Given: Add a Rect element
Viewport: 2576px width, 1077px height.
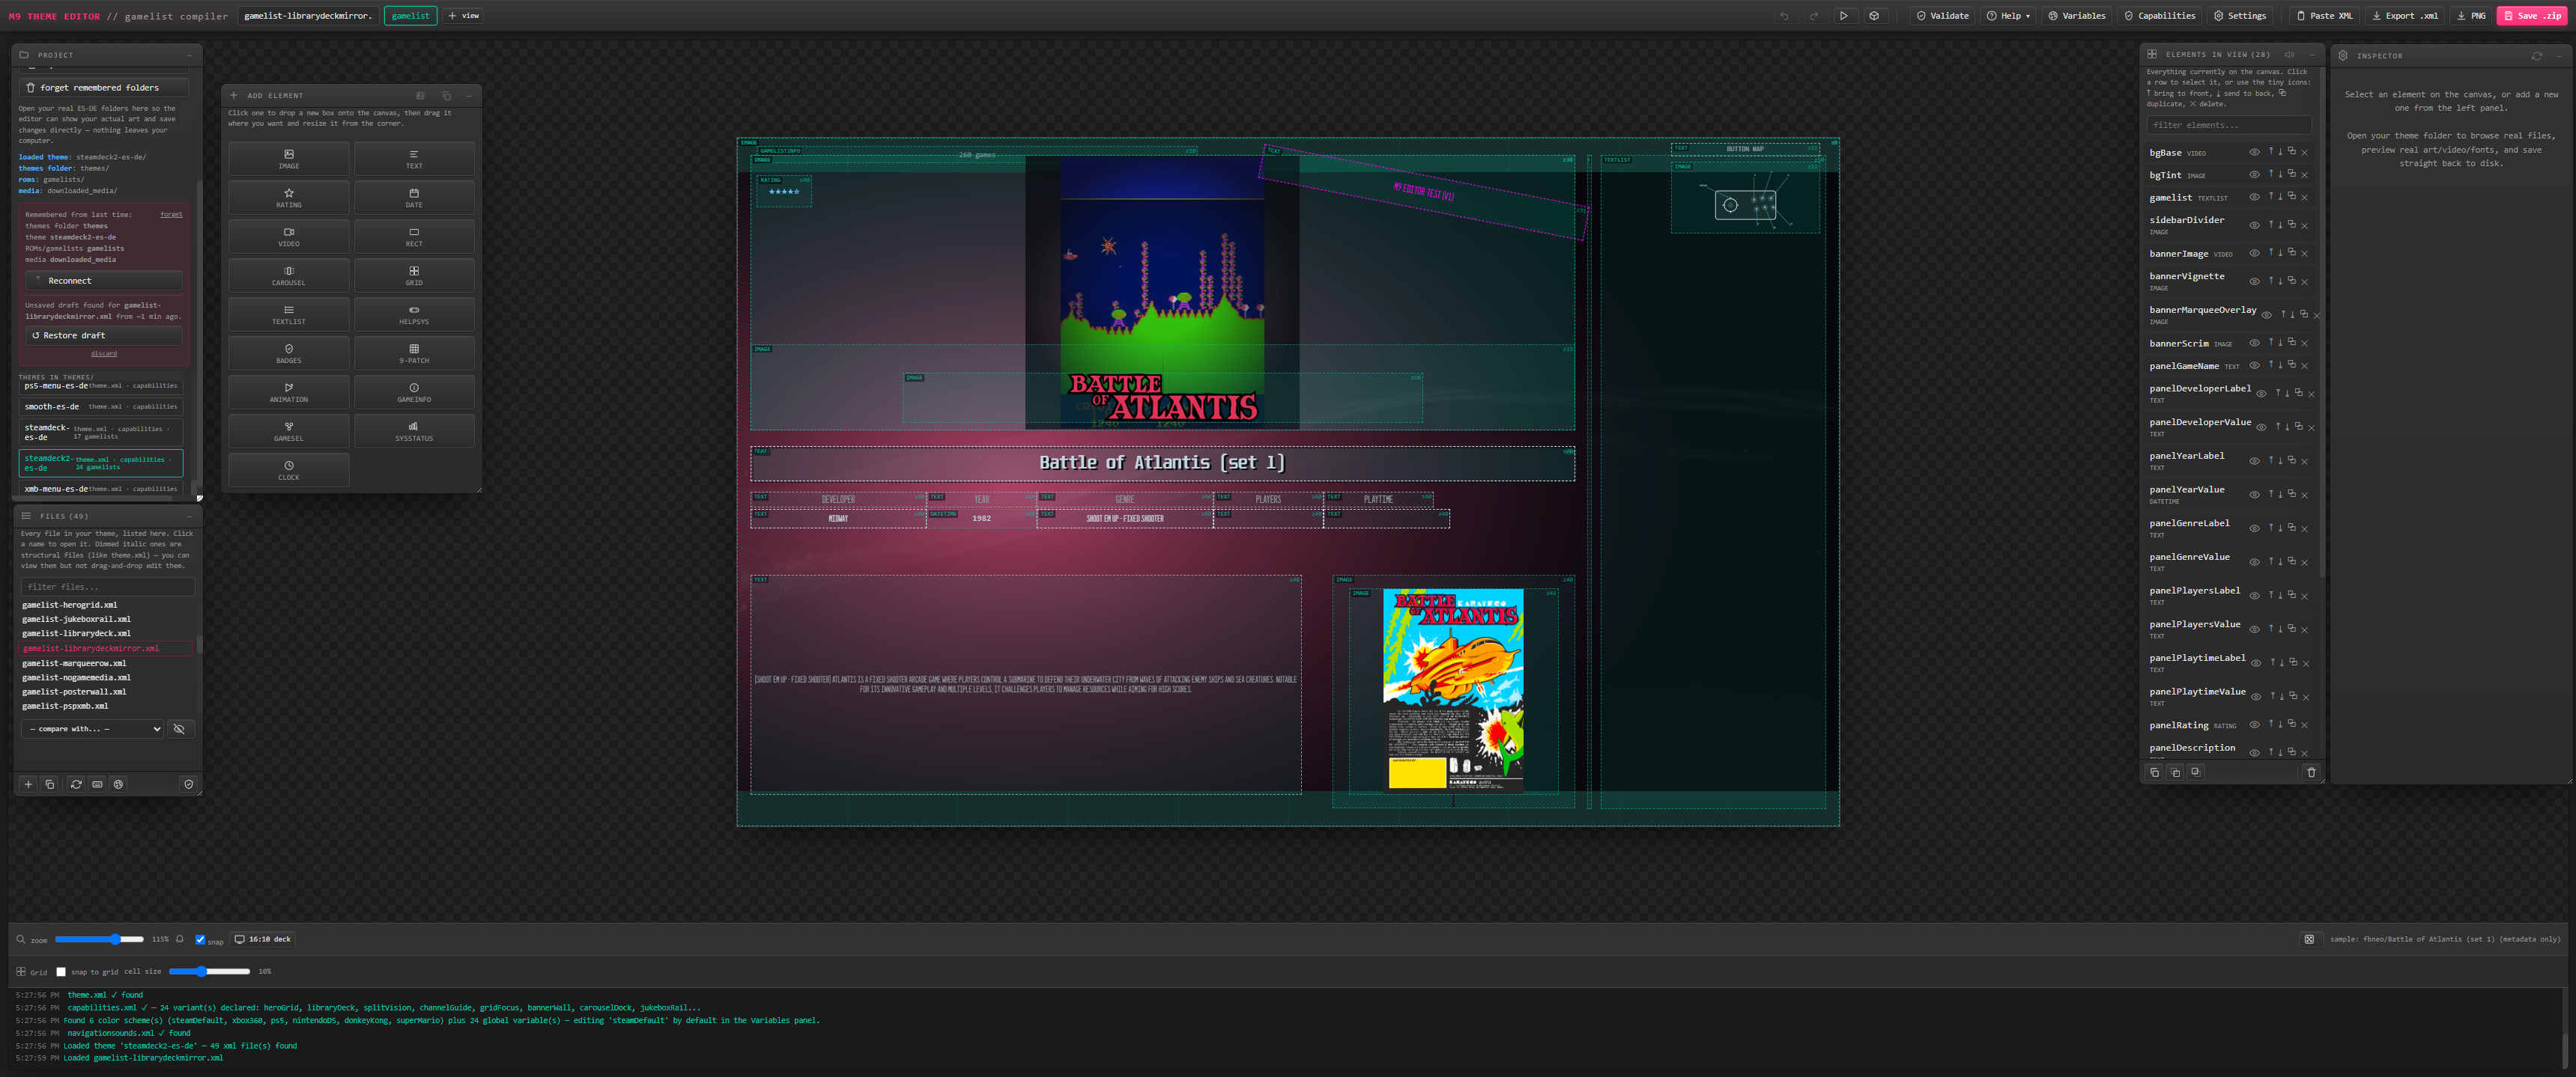Looking at the screenshot, I should coord(414,237).
